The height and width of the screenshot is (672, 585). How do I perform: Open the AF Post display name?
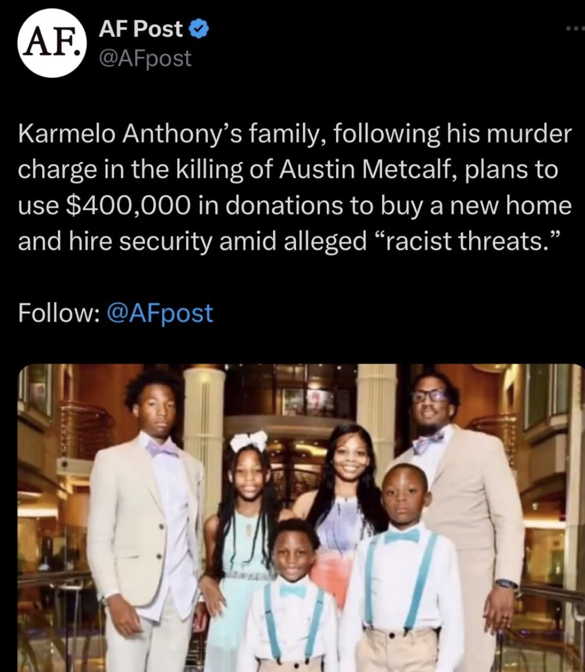pyautogui.click(x=140, y=29)
